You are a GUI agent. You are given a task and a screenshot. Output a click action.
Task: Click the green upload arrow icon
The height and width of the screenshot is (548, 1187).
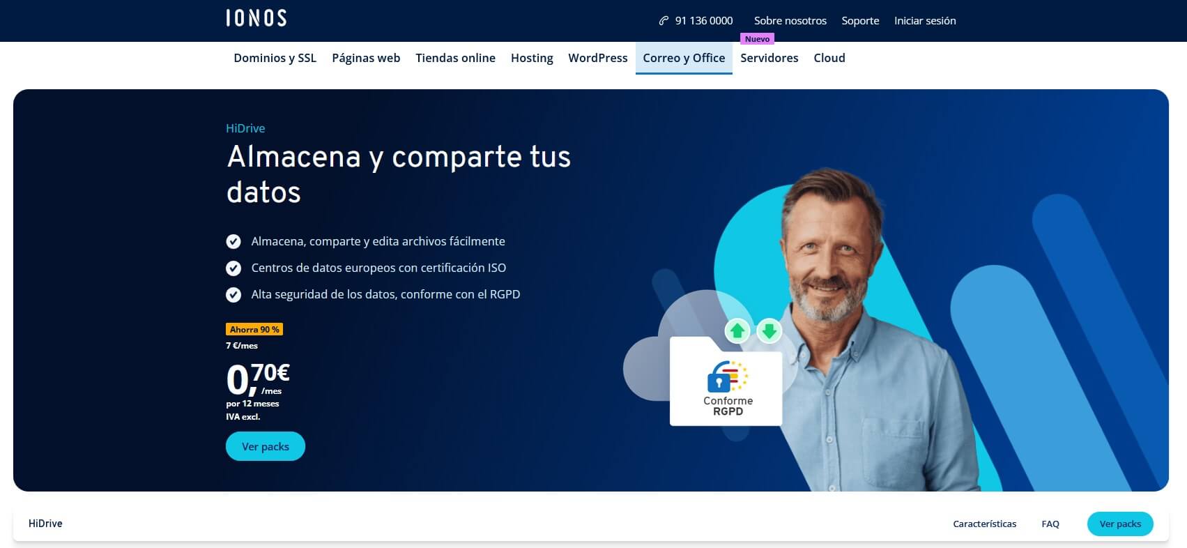(737, 330)
